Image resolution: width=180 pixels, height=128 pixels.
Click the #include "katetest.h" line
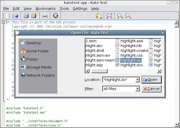pos(25,108)
